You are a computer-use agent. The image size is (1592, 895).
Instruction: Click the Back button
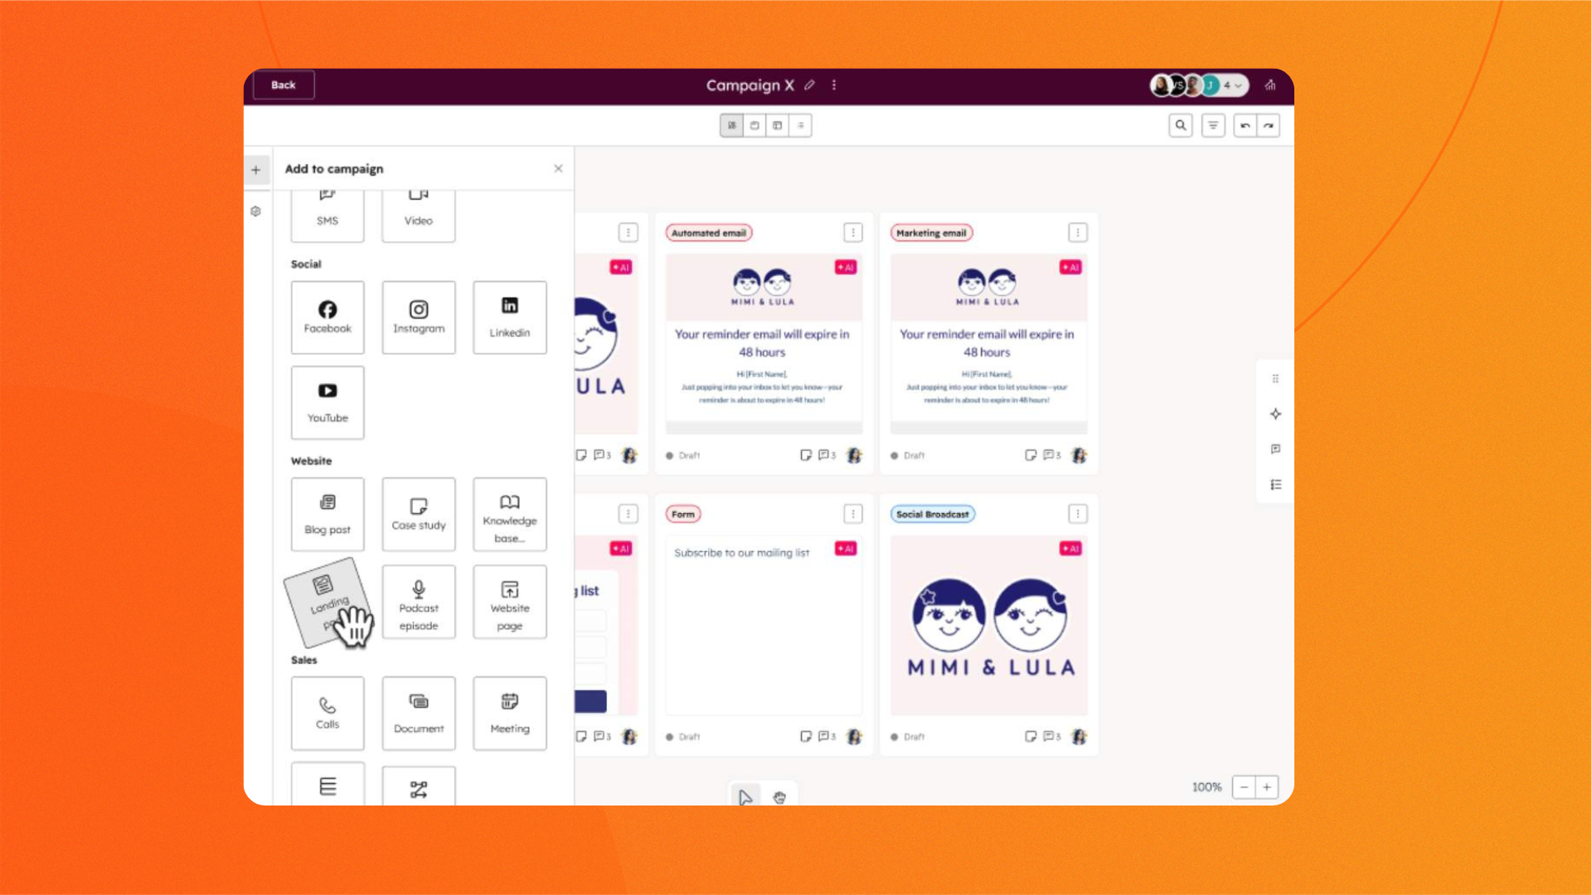283,85
